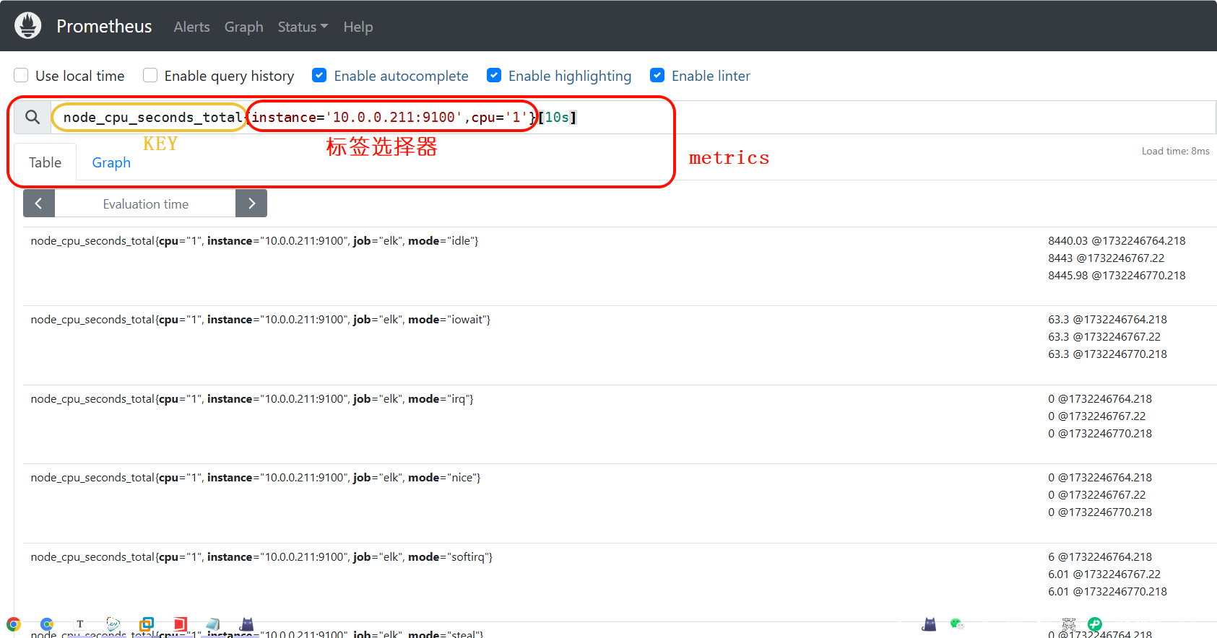Go to previous evaluation time with left chevron
The height and width of the screenshot is (638, 1217).
(x=39, y=204)
